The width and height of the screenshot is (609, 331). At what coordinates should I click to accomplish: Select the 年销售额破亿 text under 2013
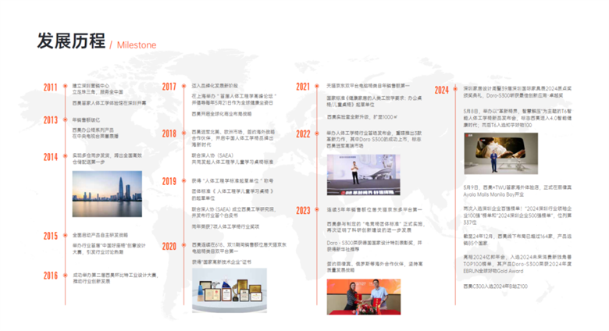pyautogui.click(x=86, y=120)
